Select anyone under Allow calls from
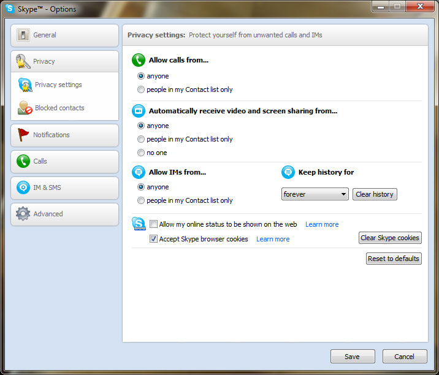This screenshot has height=375, width=439. (141, 76)
